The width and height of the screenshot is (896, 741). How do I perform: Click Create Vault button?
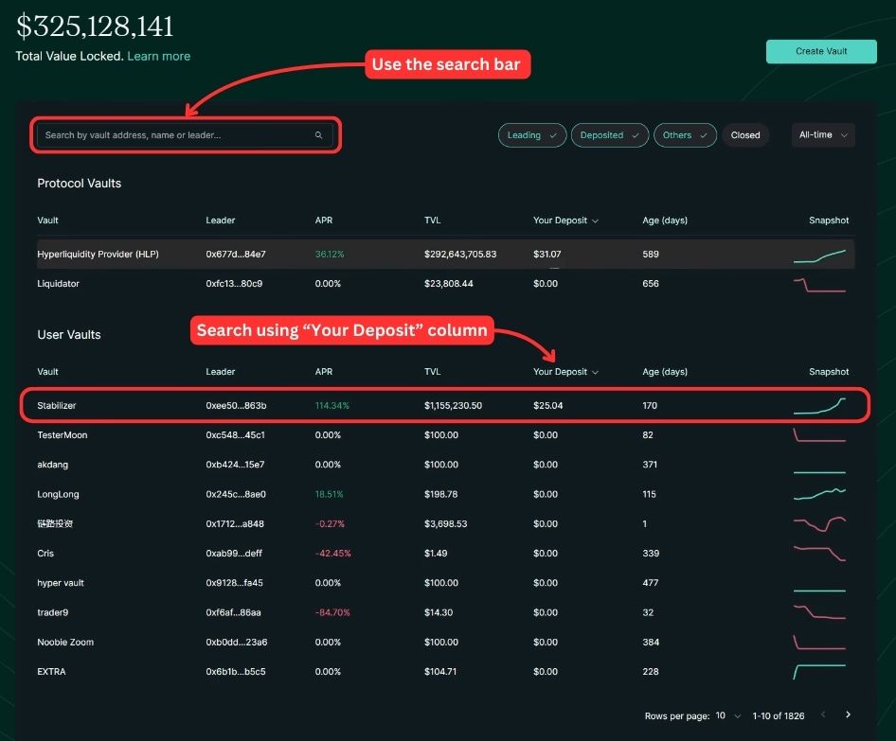(821, 51)
